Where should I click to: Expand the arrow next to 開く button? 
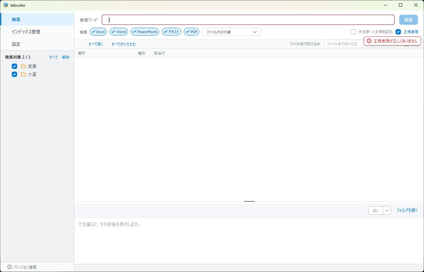point(387,210)
